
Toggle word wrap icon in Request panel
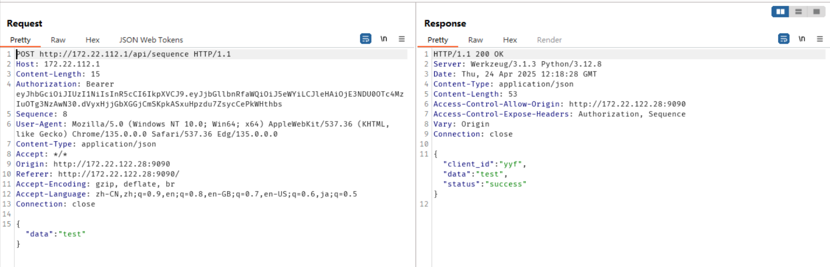(366, 39)
